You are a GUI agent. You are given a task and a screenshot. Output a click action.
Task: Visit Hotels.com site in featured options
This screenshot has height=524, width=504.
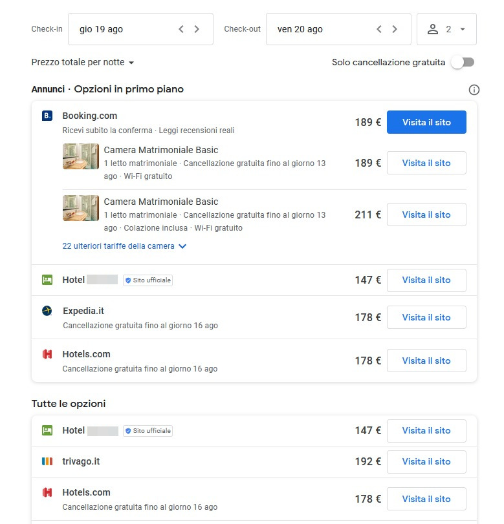426,361
